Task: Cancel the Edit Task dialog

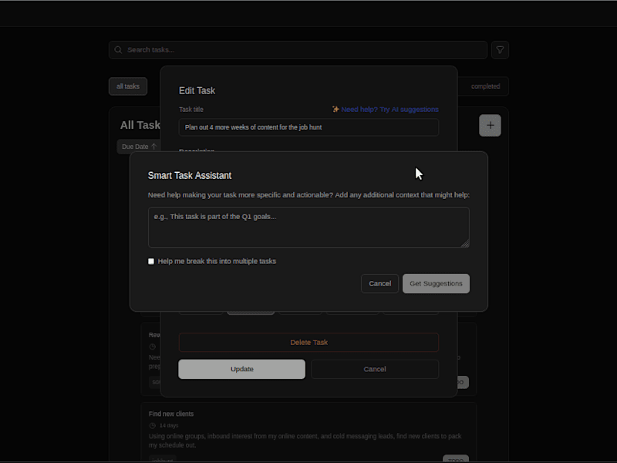Action: tap(375, 369)
